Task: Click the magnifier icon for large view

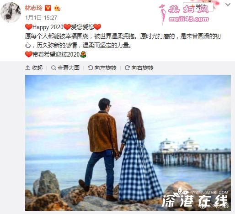Action: (x=53, y=68)
